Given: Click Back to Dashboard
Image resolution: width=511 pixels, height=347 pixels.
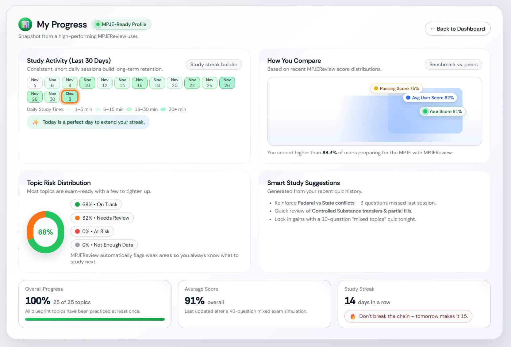Looking at the screenshot, I should point(457,28).
